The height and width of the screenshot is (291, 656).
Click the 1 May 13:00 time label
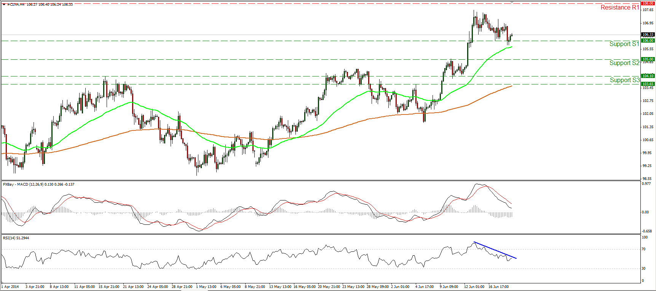206,287
